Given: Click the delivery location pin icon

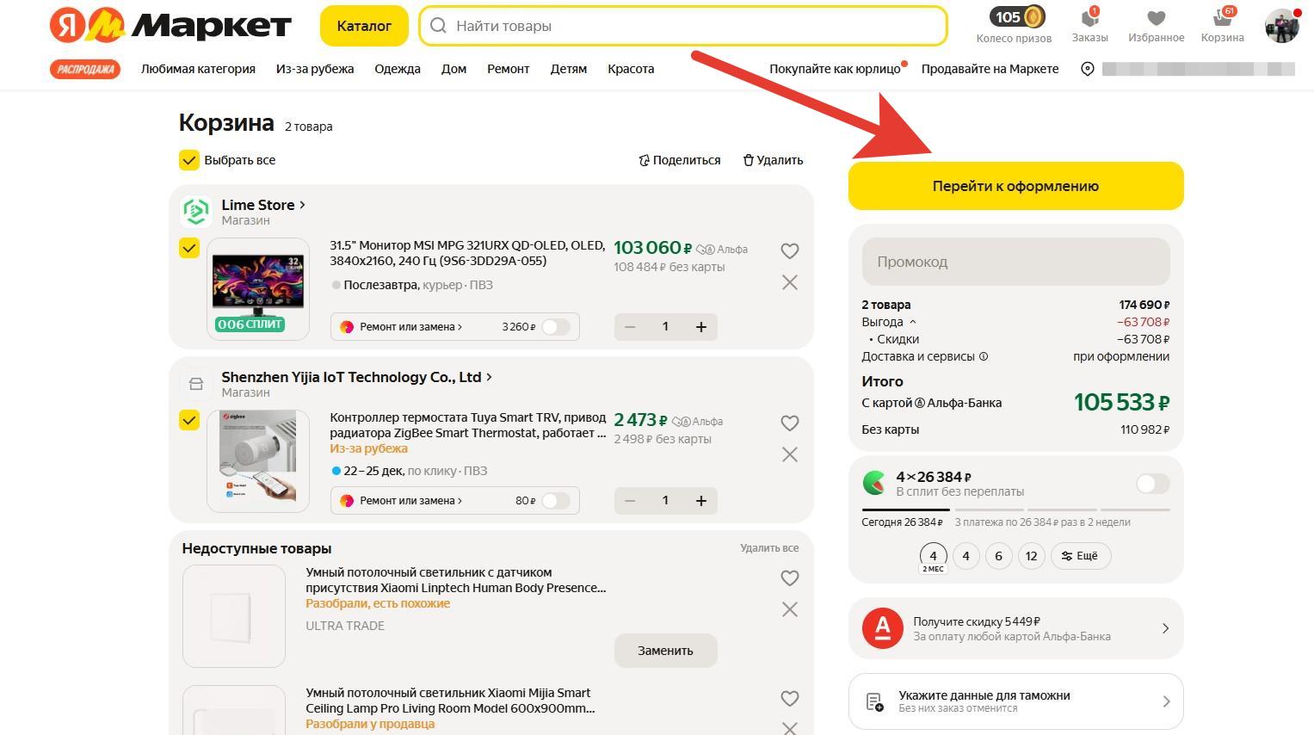Looking at the screenshot, I should point(1088,69).
